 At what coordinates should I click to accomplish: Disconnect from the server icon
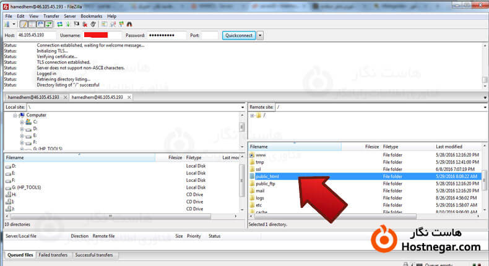click(x=85, y=24)
